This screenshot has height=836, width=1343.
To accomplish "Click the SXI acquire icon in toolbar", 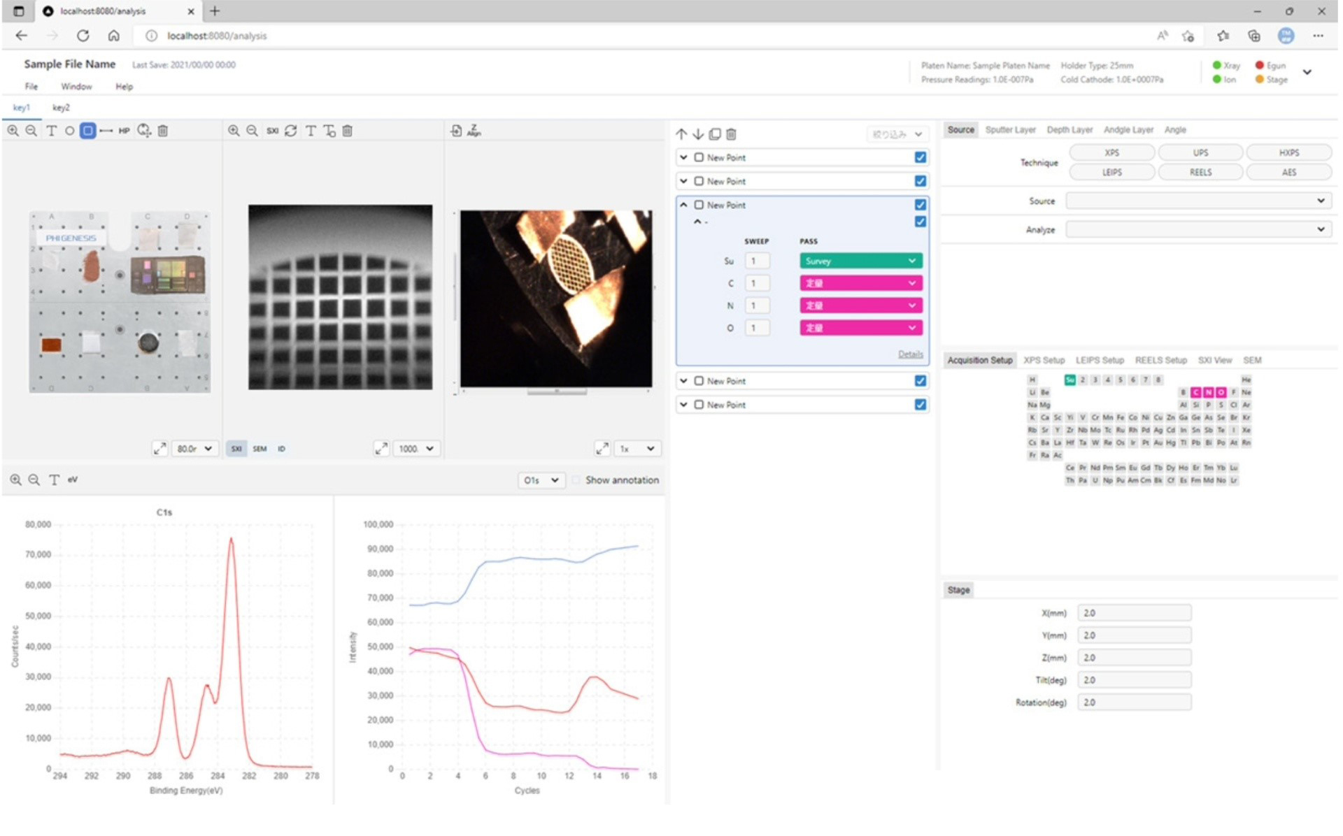I will click(272, 131).
